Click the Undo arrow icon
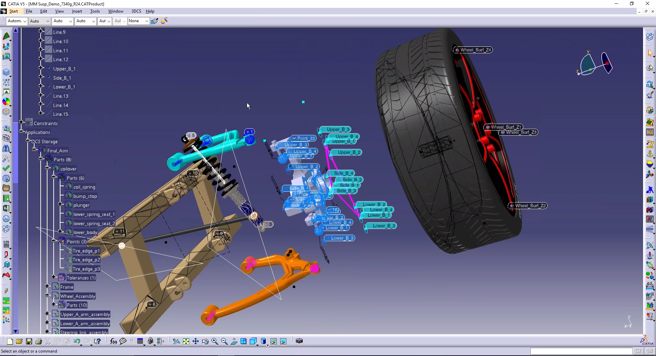The height and width of the screenshot is (356, 656). (x=77, y=341)
